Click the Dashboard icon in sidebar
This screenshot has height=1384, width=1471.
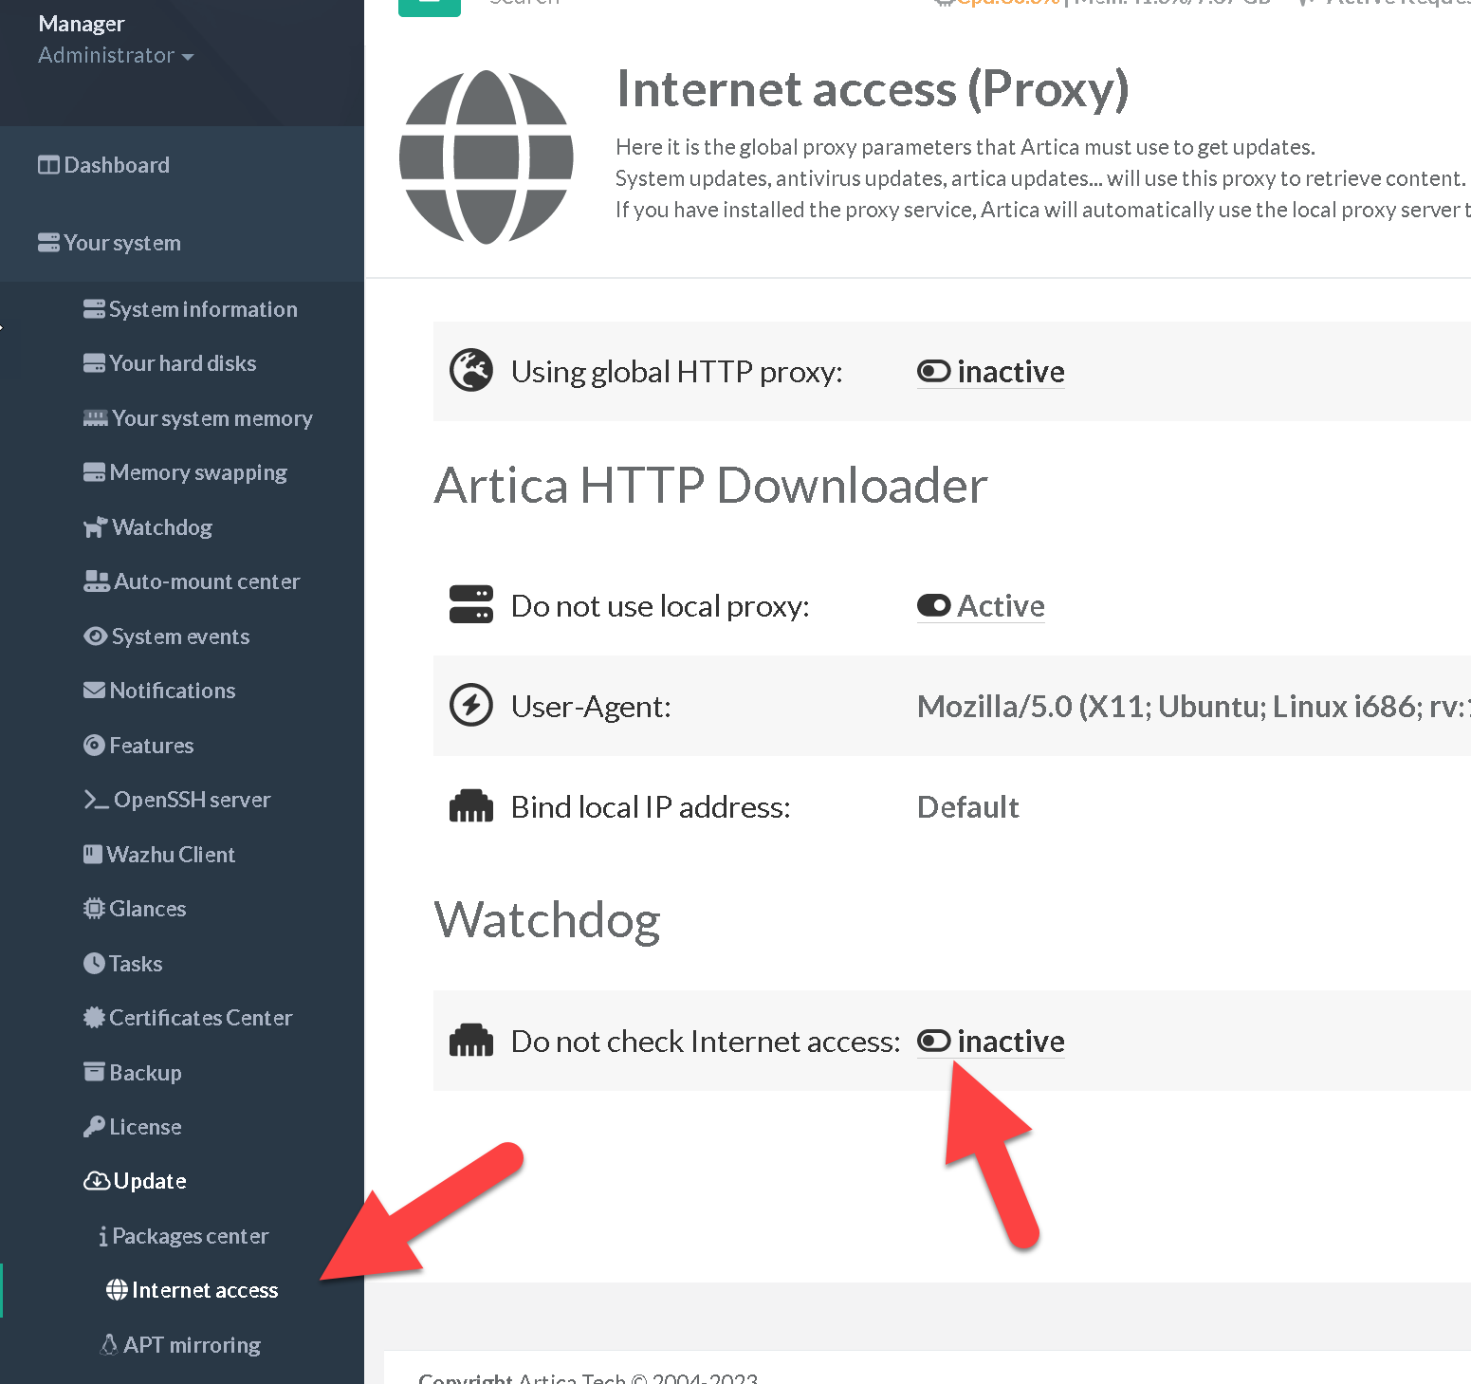click(x=48, y=165)
